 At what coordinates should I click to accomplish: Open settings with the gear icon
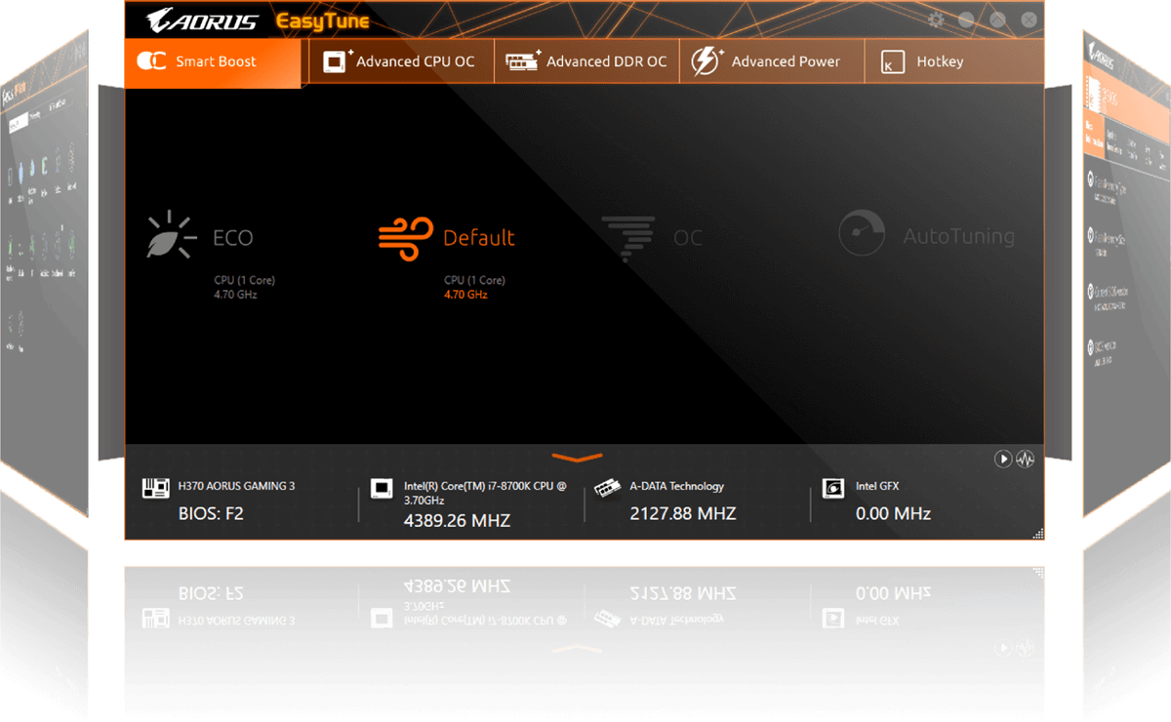tap(936, 20)
